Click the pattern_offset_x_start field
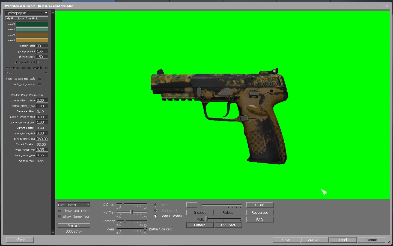Viewport: 393px width, 246px height. click(42, 101)
